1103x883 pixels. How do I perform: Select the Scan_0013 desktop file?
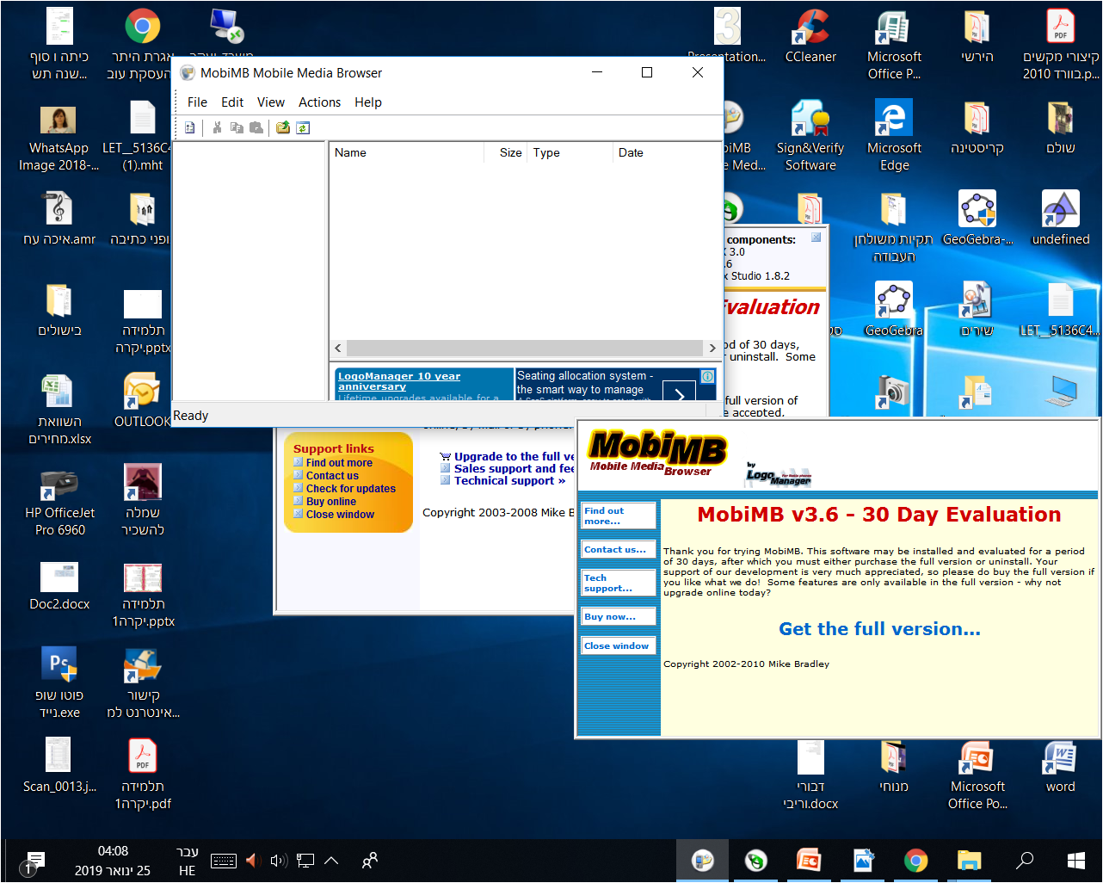[59, 766]
